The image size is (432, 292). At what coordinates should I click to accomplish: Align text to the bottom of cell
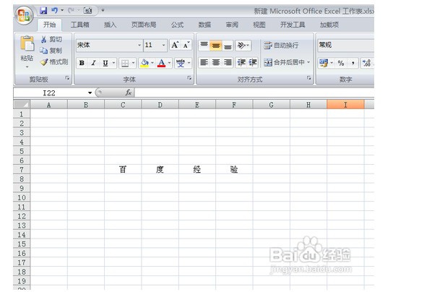(x=228, y=46)
